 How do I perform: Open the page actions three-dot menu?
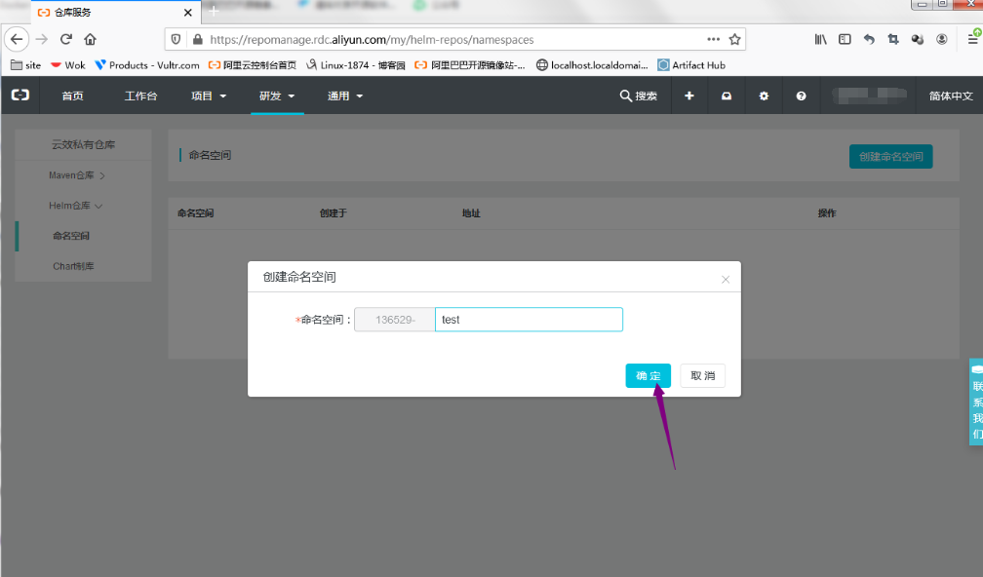[714, 39]
